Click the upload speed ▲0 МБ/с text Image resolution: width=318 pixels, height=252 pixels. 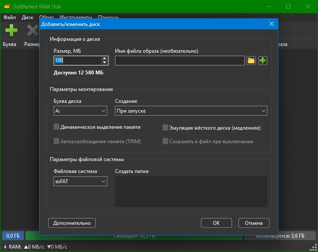[34, 247]
